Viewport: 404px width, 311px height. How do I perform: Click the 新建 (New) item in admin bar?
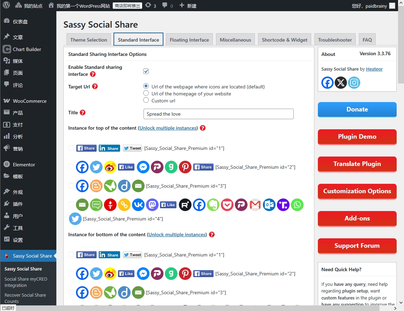click(x=188, y=6)
